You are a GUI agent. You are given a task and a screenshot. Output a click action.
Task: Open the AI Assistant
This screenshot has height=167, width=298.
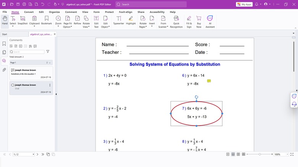pos(210,22)
